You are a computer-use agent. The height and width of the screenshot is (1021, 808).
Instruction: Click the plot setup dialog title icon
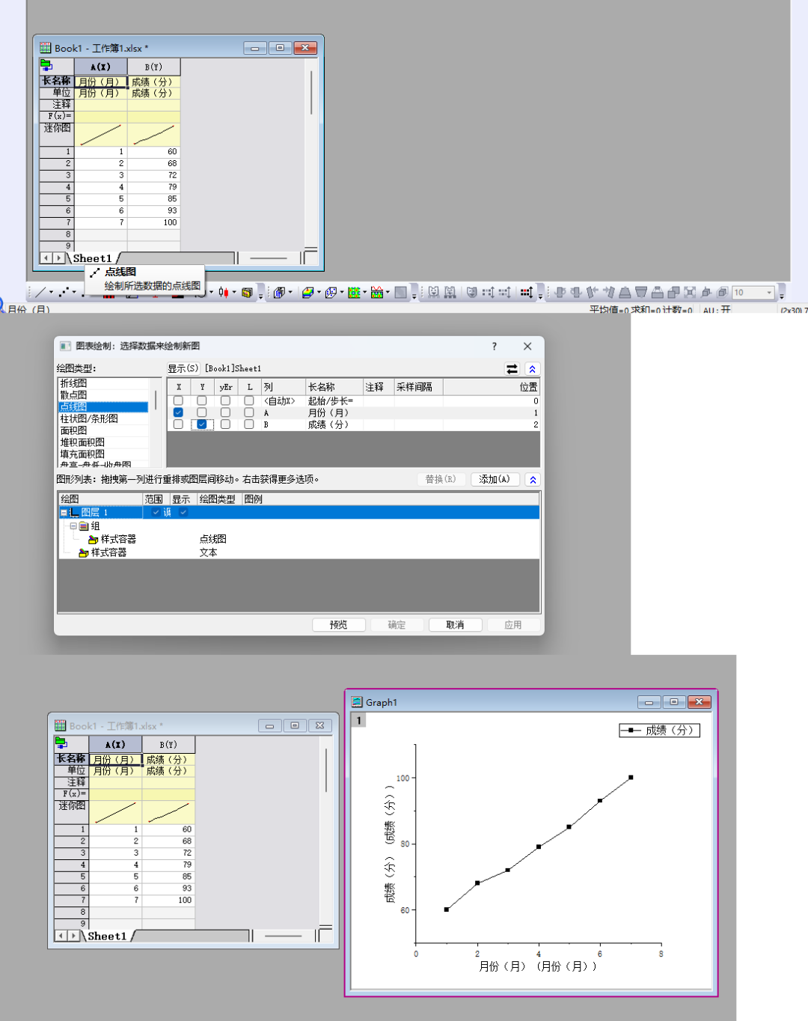(x=65, y=346)
